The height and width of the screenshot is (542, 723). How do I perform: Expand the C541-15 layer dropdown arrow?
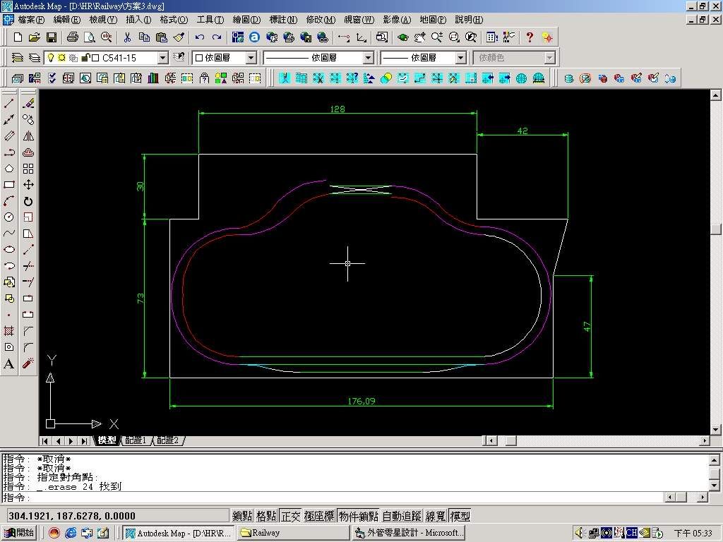tap(163, 58)
